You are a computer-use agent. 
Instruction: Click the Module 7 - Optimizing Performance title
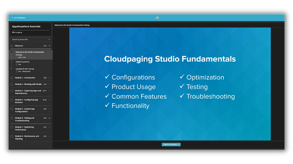click(x=25, y=129)
